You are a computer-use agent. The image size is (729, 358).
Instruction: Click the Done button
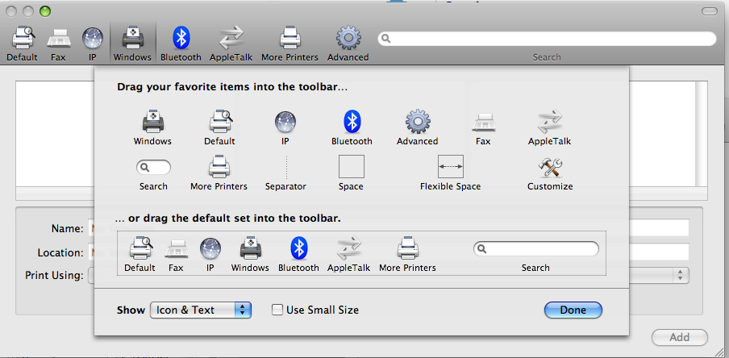573,310
